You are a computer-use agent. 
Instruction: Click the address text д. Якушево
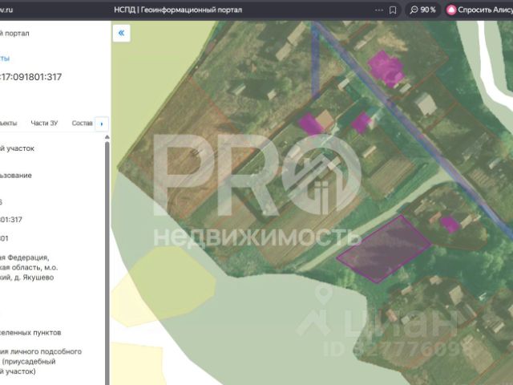pyautogui.click(x=35, y=278)
